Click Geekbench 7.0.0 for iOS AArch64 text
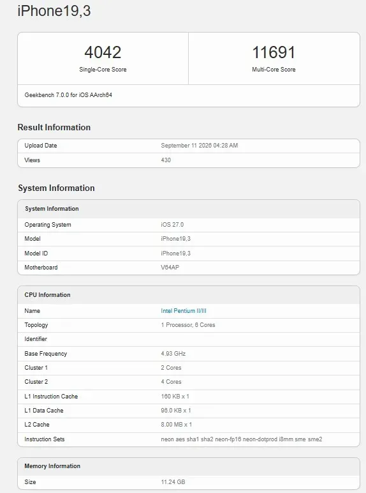This screenshot has height=493, width=366. (68, 95)
